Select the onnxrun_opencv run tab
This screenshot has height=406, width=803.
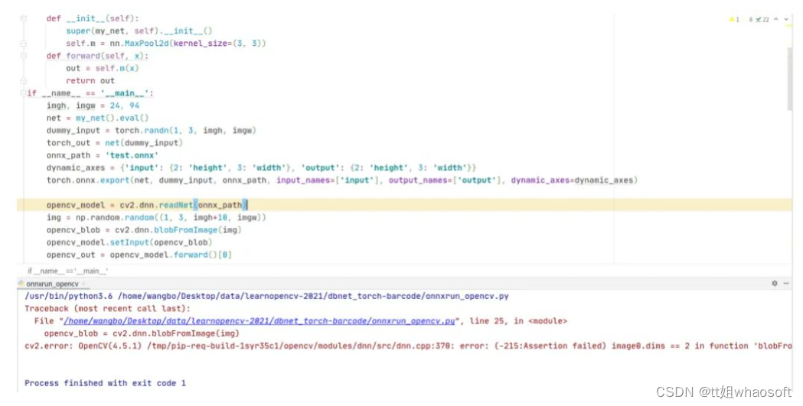click(52, 284)
